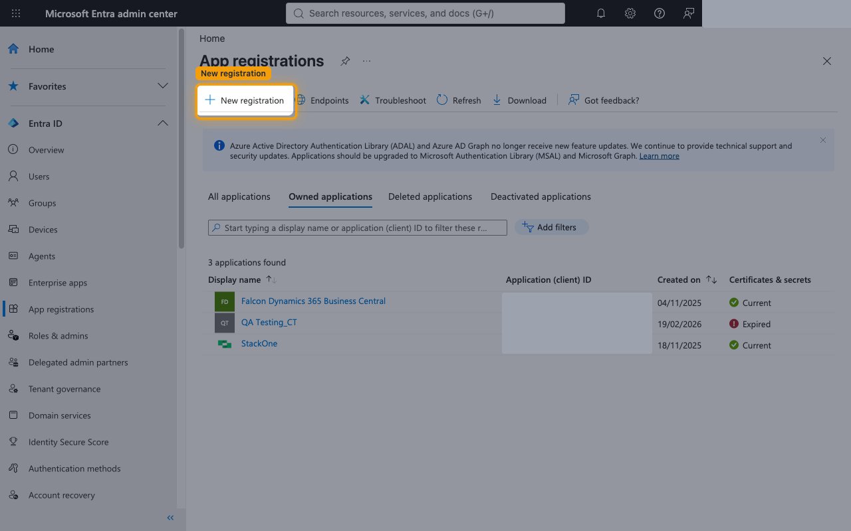Open Falcon Dynamics 365 Business Central

[313, 301]
